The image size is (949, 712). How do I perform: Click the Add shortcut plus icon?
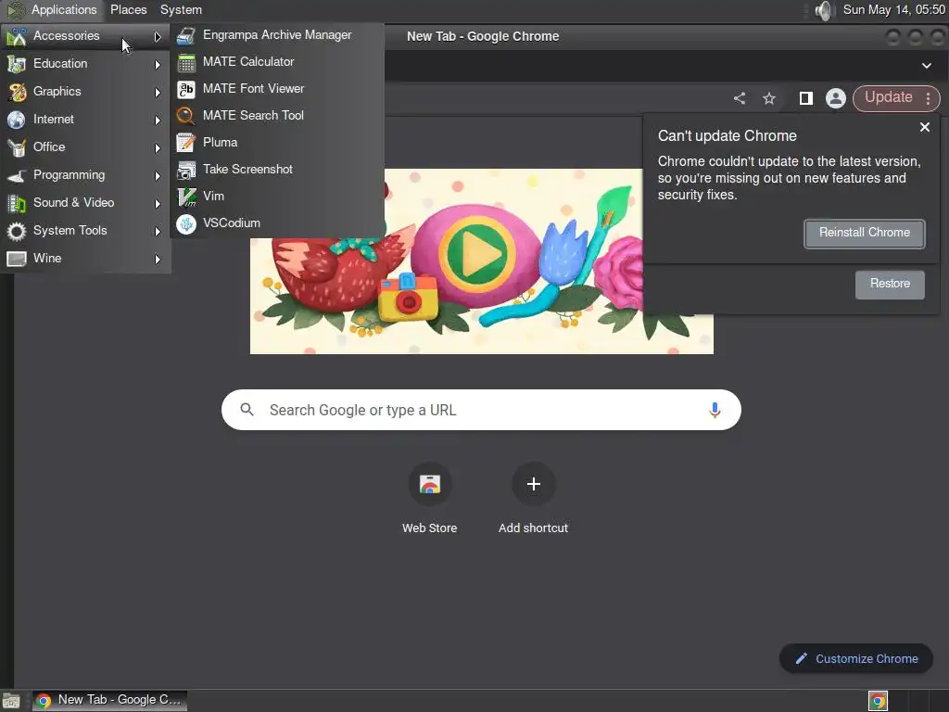click(533, 484)
